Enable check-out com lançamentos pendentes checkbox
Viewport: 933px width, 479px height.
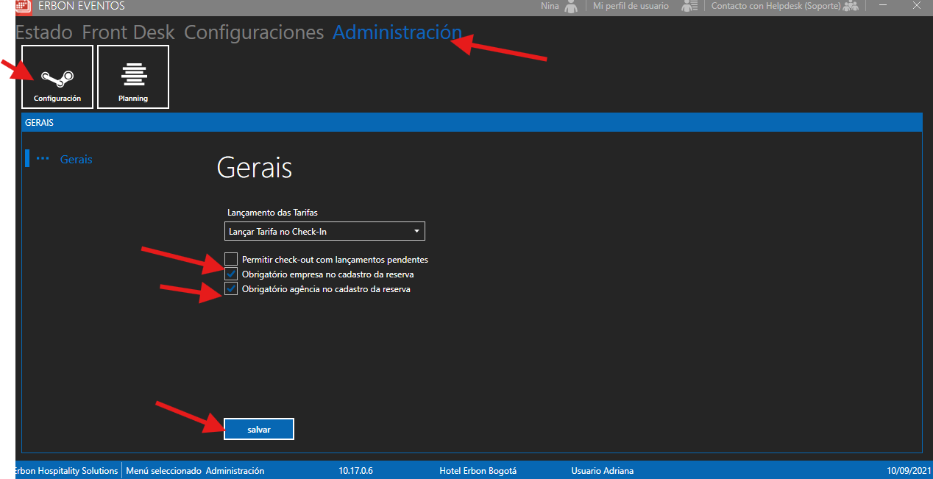click(x=232, y=259)
